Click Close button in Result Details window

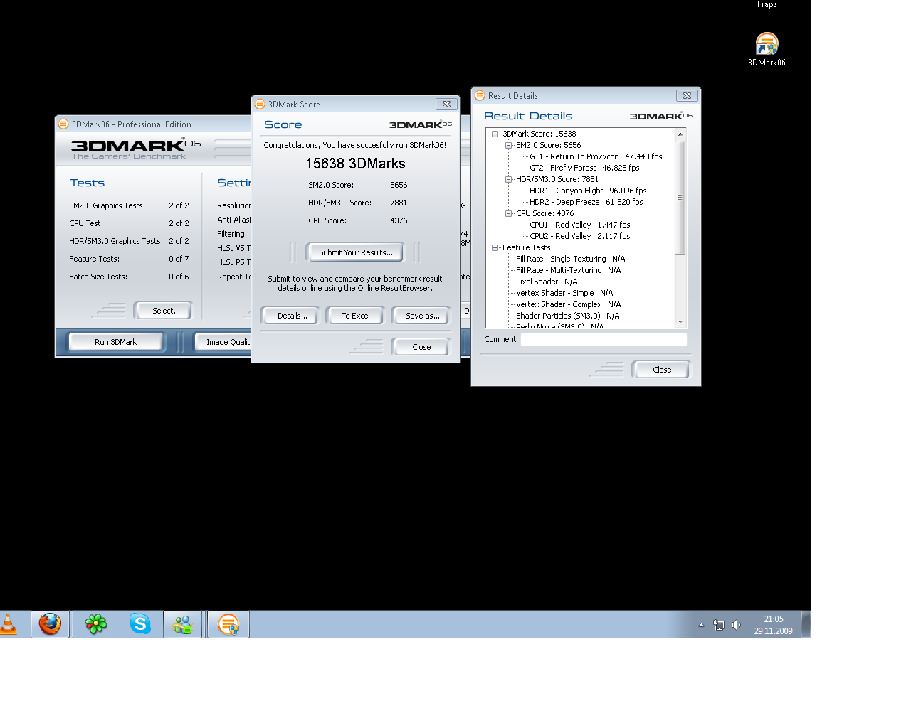(x=661, y=370)
